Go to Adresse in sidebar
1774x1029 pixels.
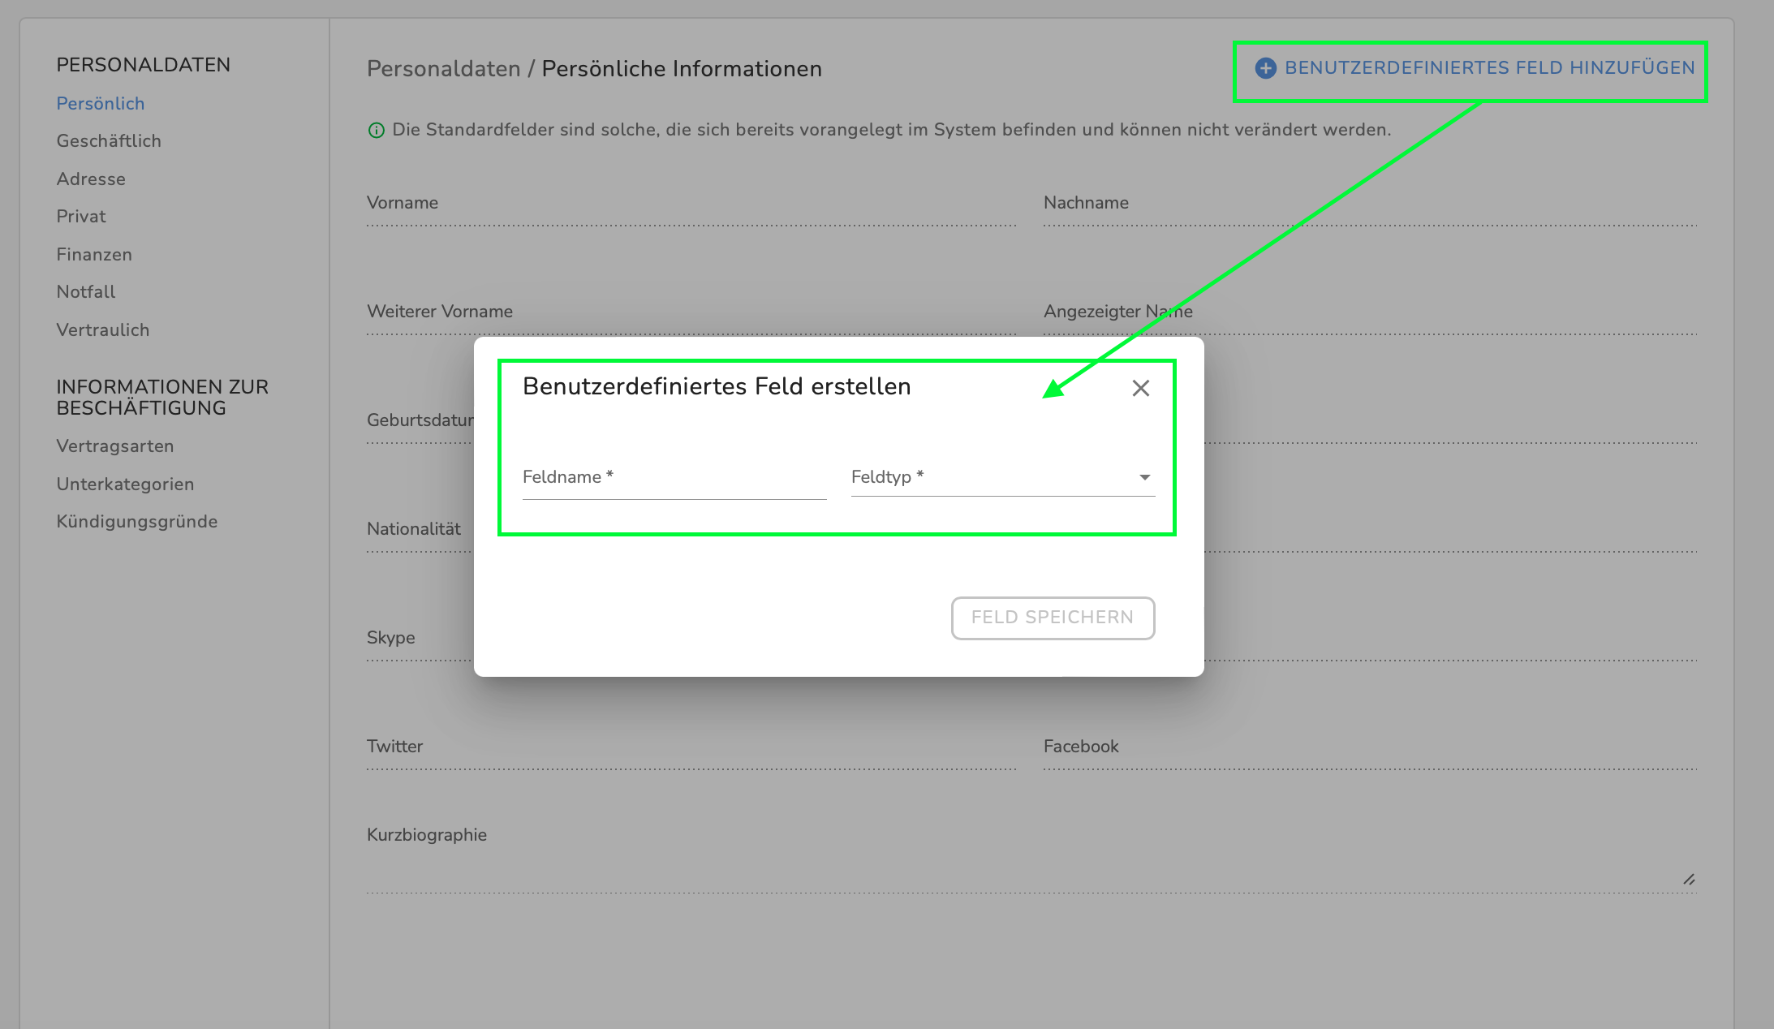pyautogui.click(x=91, y=179)
